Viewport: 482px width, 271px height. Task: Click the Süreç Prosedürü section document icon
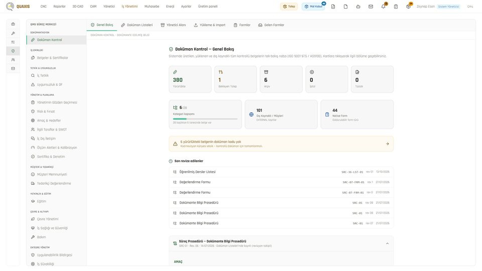[175, 243]
